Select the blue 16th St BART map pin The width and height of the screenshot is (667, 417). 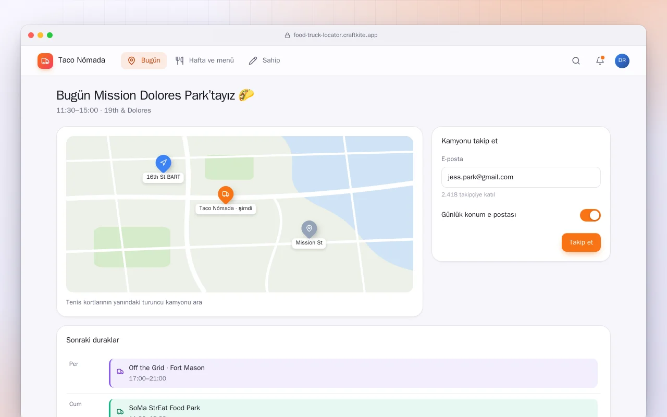click(x=163, y=164)
